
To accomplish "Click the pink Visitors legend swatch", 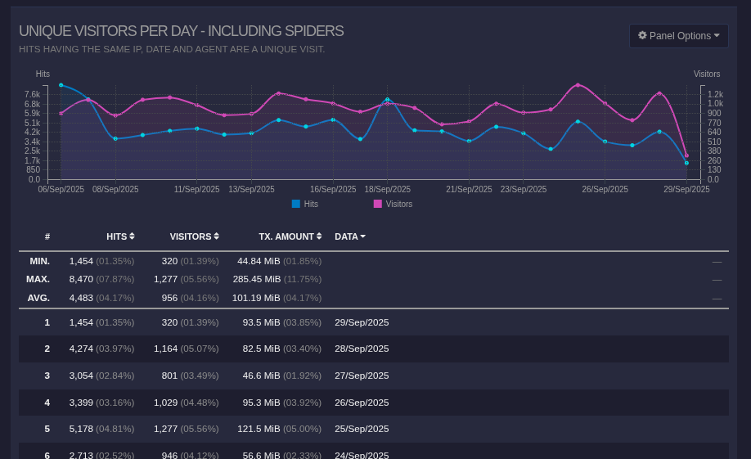I will pyautogui.click(x=378, y=204).
